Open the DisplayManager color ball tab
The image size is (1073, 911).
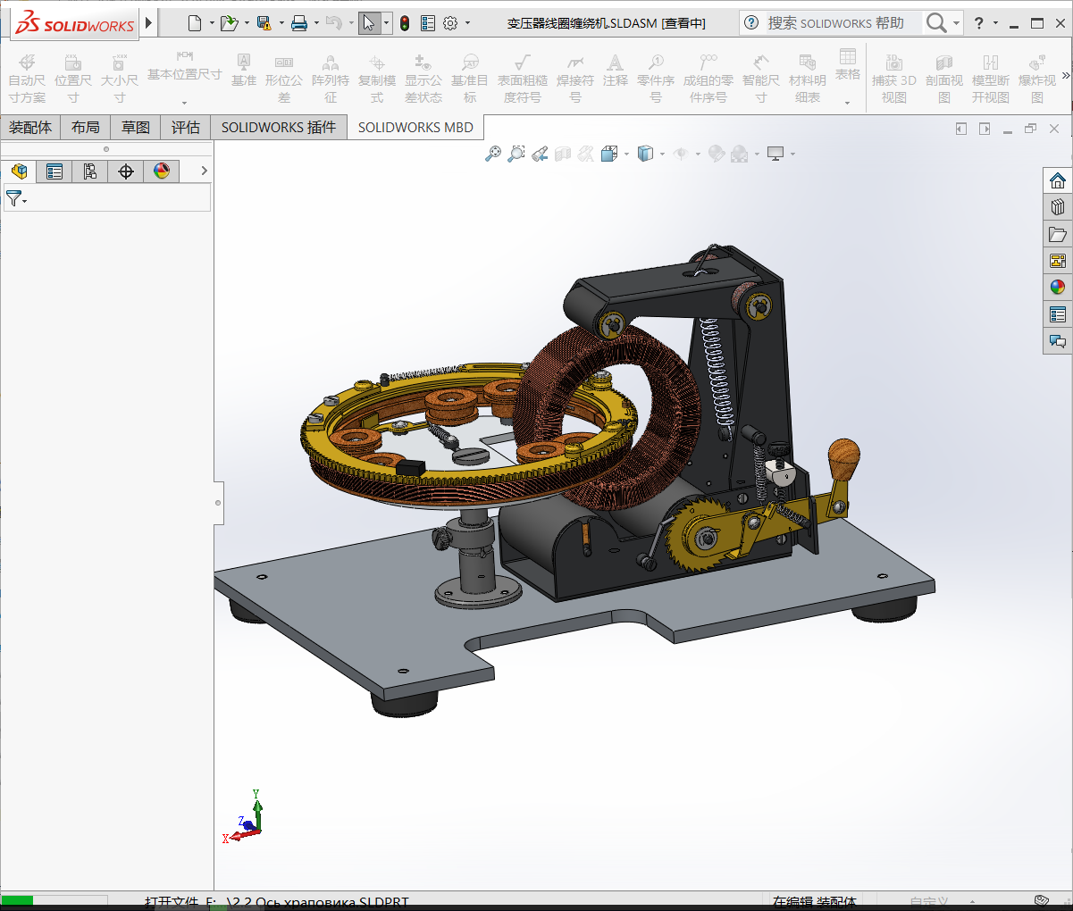click(x=162, y=171)
